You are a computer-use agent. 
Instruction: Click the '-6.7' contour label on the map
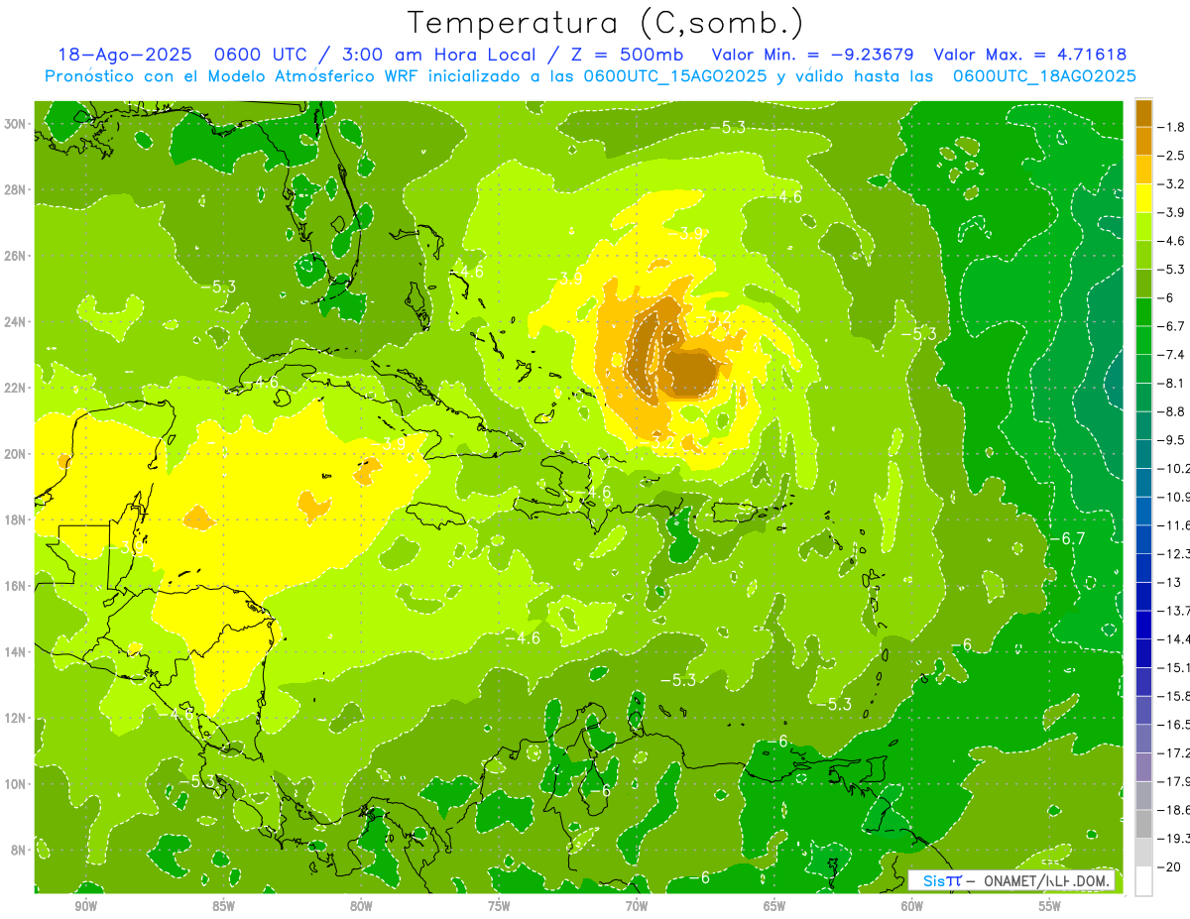click(1068, 538)
